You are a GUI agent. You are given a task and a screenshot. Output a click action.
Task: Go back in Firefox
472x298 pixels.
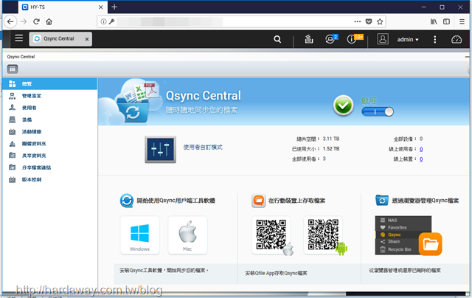(x=10, y=21)
